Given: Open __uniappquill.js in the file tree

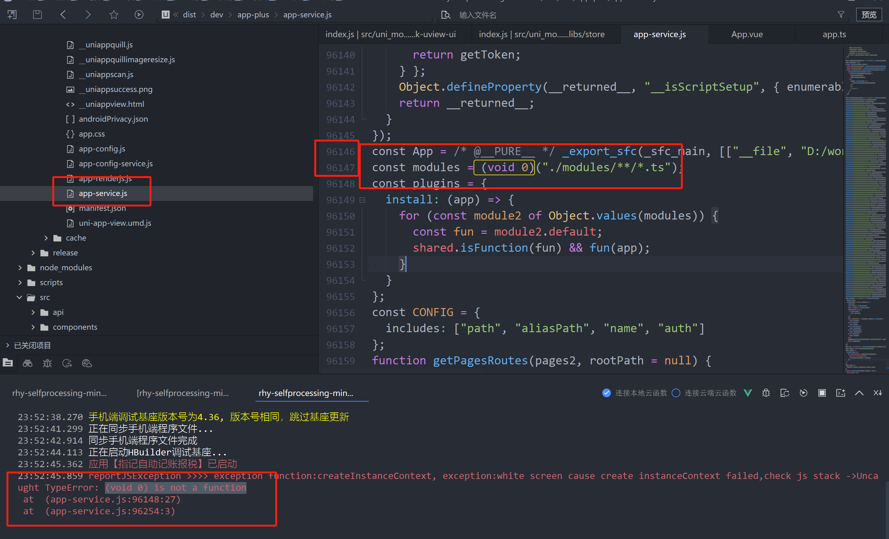Looking at the screenshot, I should click(106, 45).
